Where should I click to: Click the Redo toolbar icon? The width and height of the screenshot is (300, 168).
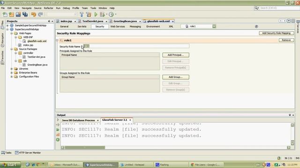point(40,14)
